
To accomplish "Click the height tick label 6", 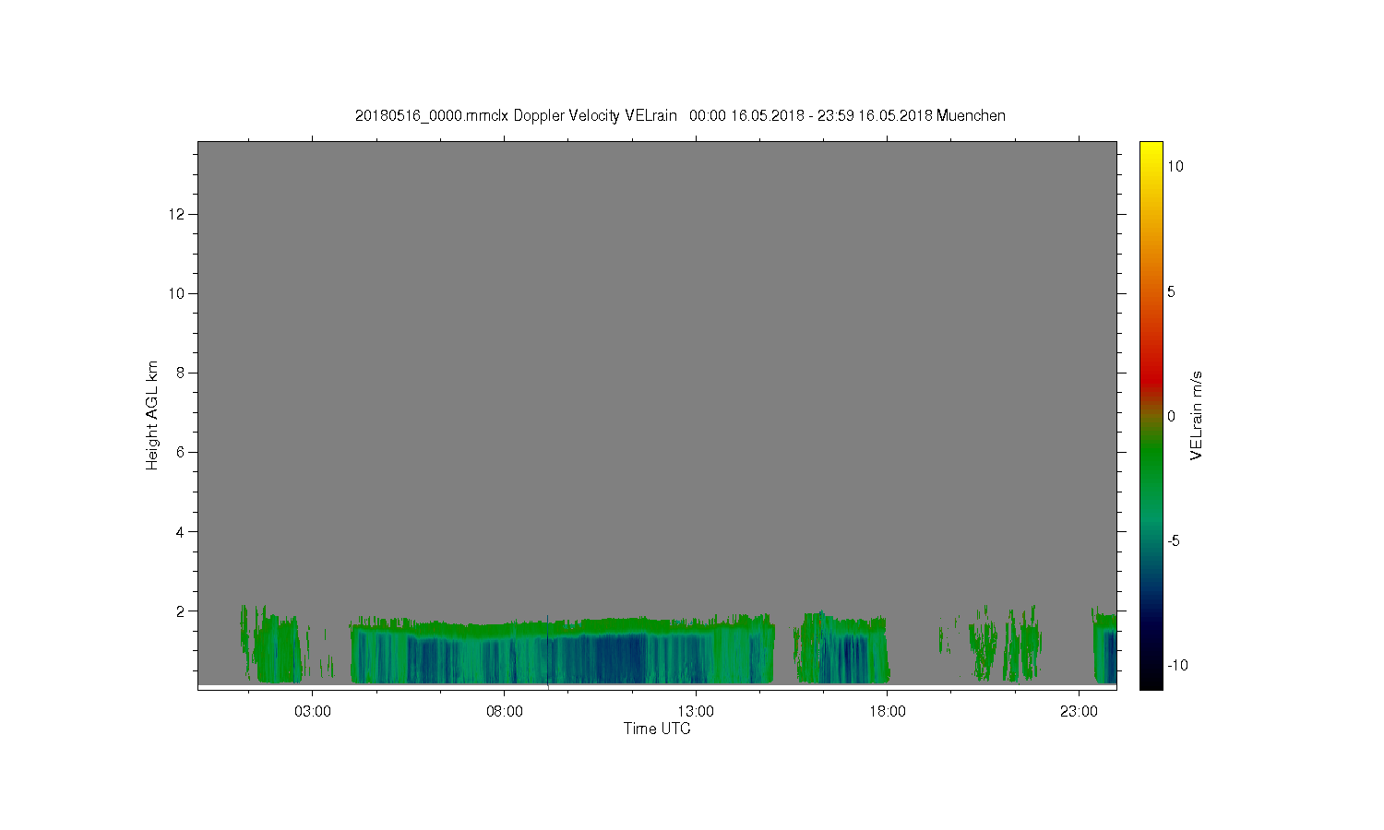I will 181,452.
